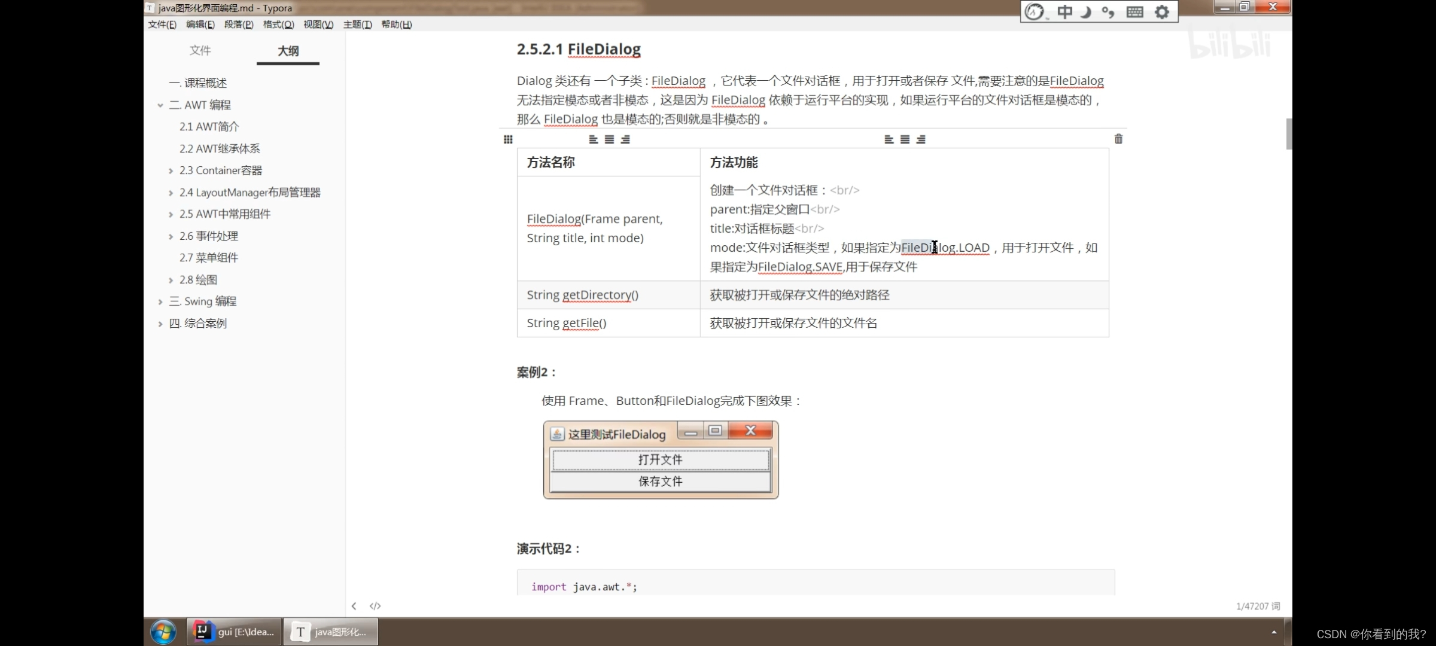Open the soft keyboard icon on IME toolbar
1436x646 pixels.
coord(1134,11)
